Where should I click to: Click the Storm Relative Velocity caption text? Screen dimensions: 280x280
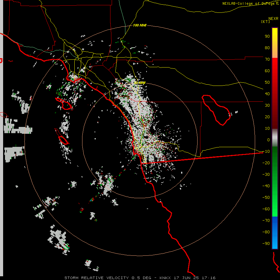(140, 278)
